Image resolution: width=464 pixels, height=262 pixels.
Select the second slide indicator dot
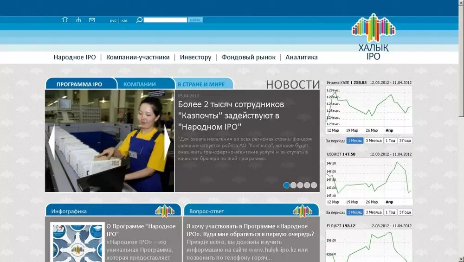[293, 185]
